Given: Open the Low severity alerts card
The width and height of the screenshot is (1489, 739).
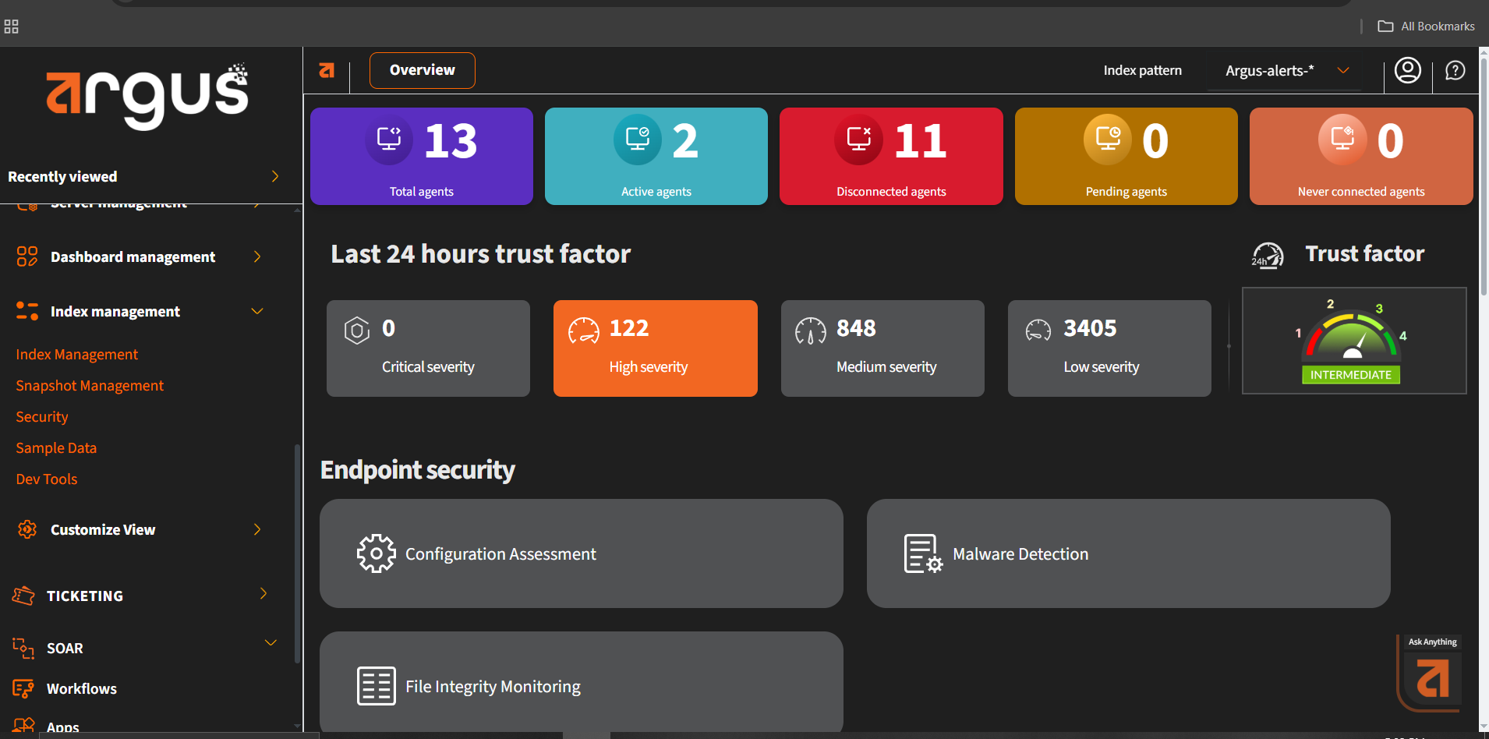Looking at the screenshot, I should pos(1109,348).
